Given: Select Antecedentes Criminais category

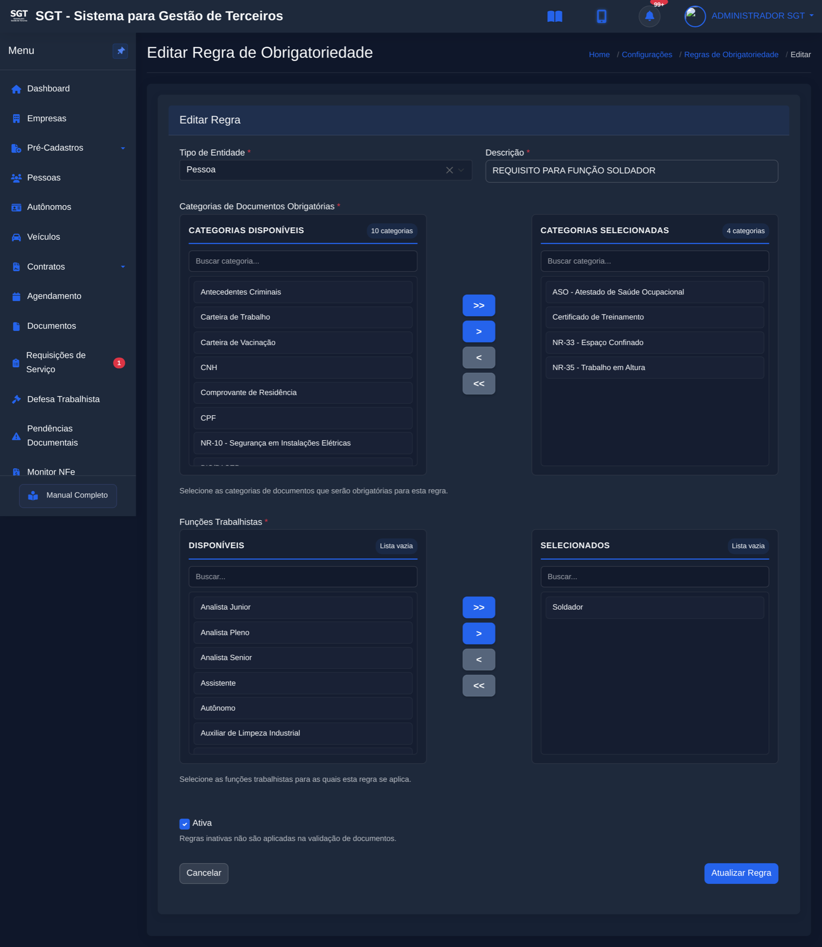Looking at the screenshot, I should point(303,292).
